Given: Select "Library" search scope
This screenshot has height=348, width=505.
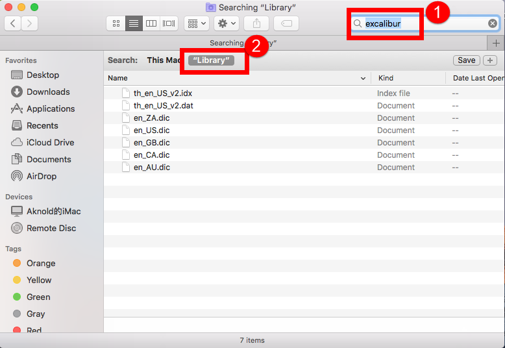Looking at the screenshot, I should (x=211, y=60).
